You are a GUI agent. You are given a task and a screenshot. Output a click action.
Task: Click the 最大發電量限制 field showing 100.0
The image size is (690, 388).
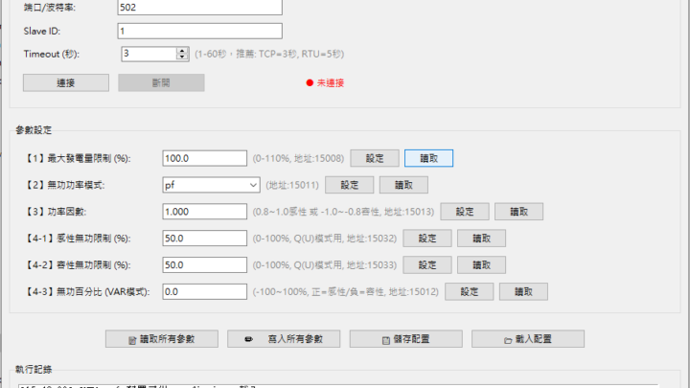tap(205, 158)
